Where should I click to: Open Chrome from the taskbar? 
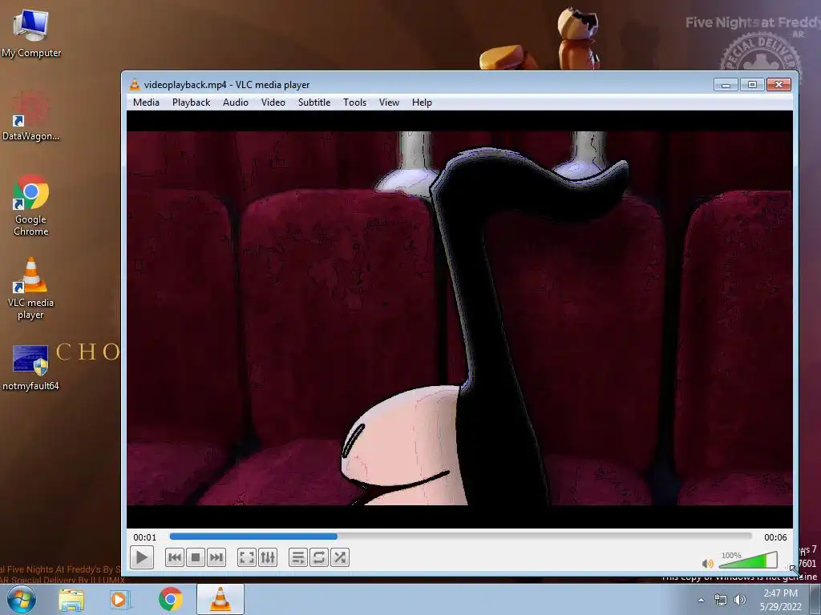click(170, 600)
